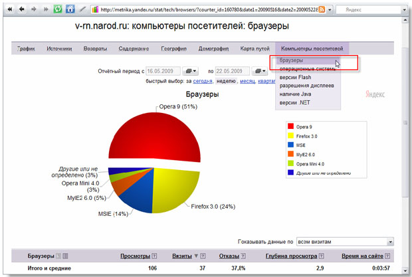Open the start date calendar picker

click(191, 71)
